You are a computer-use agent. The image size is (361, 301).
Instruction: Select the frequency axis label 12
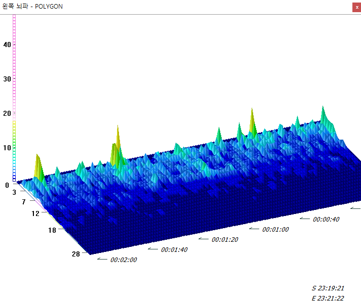coord(35,213)
